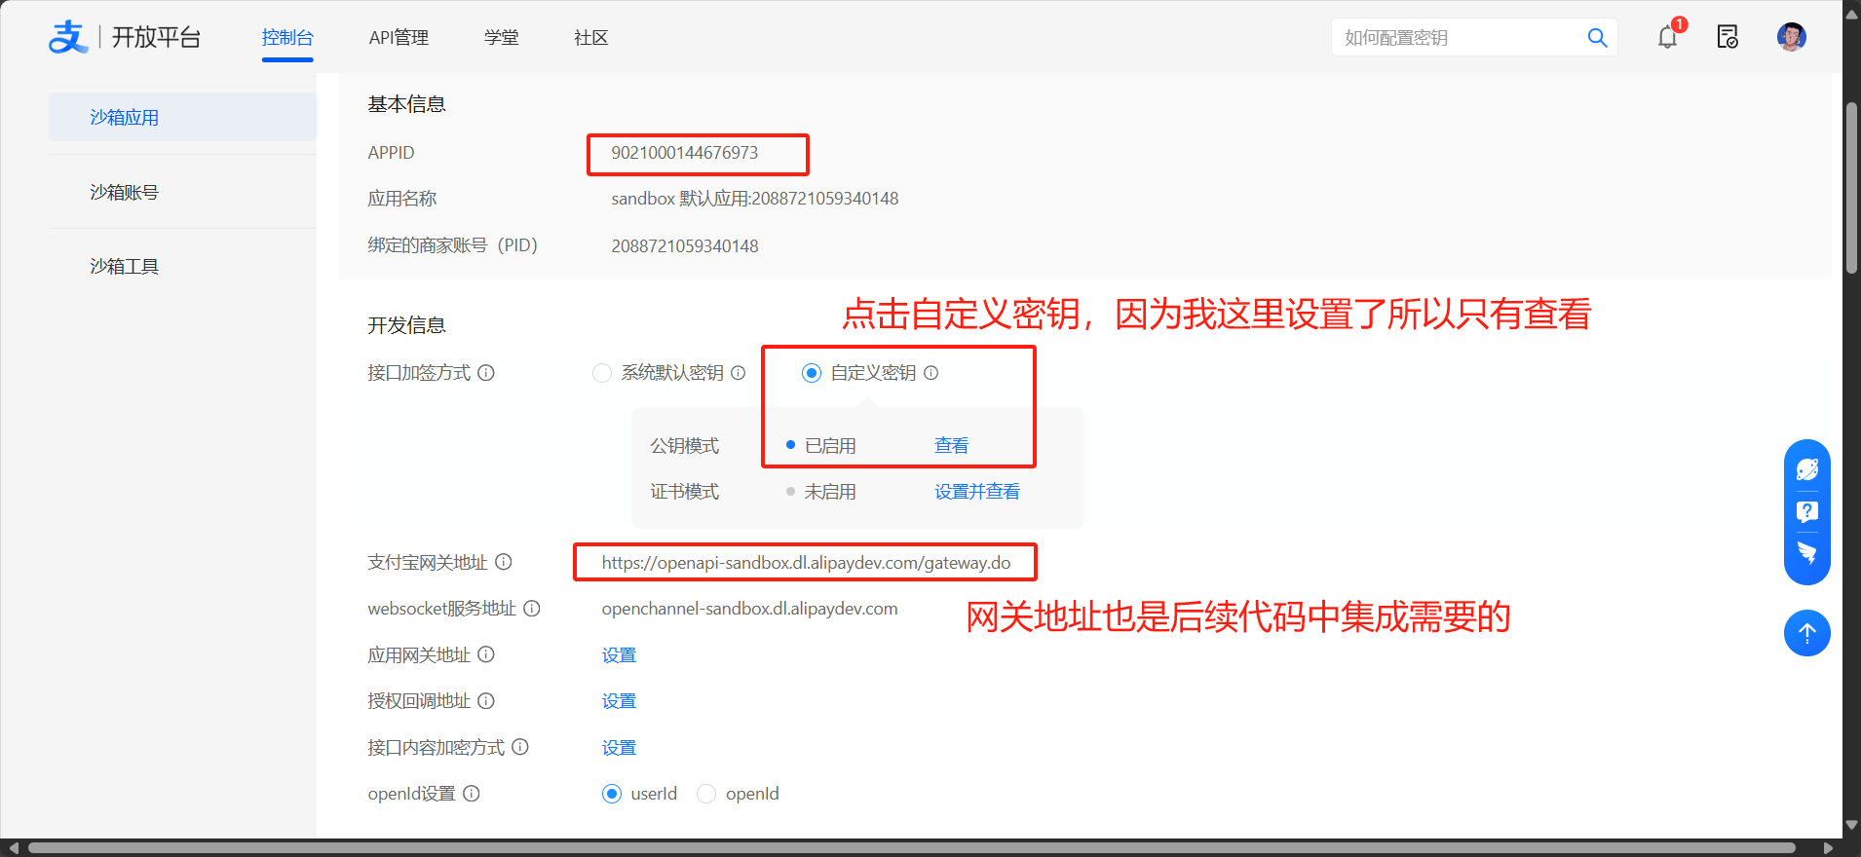Select 自定义密钥 radio button

[x=812, y=373]
